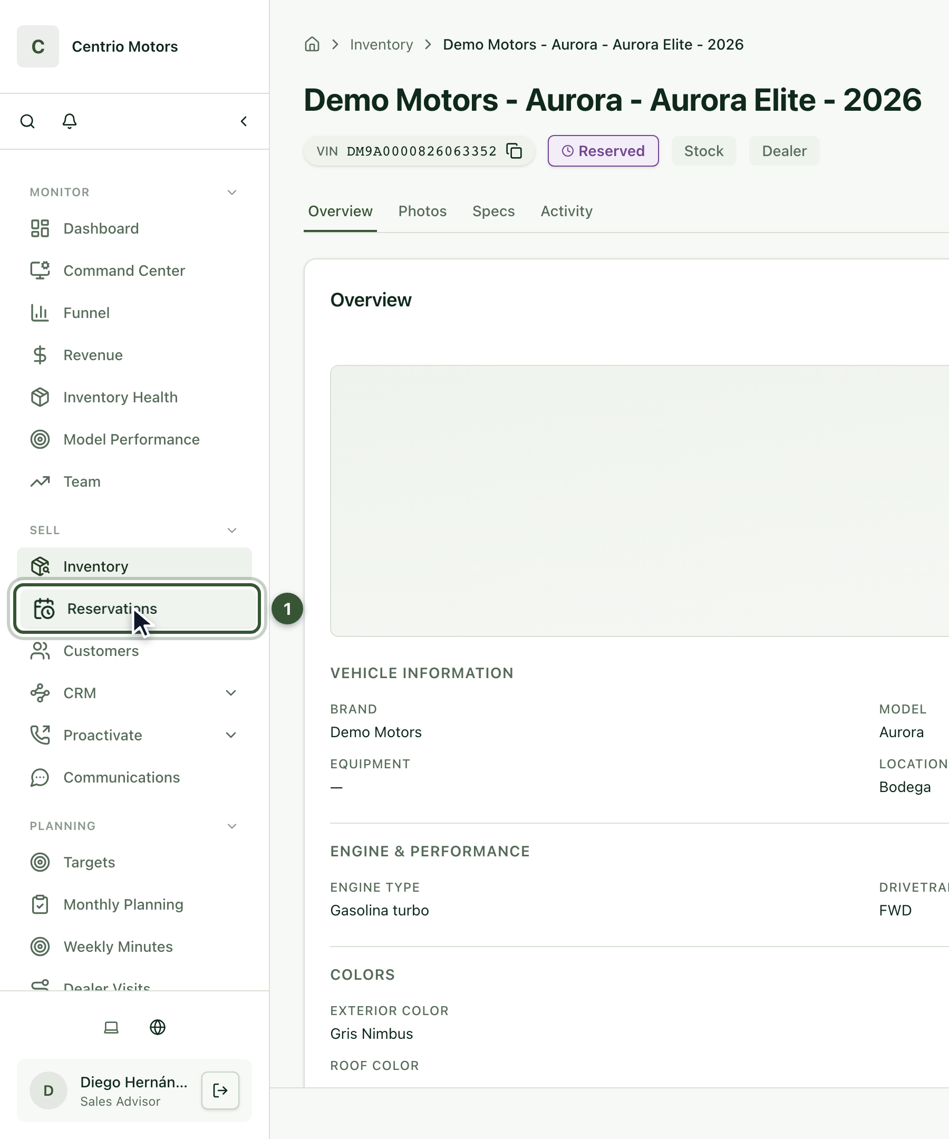The image size is (949, 1139).
Task: Click the Diego Hernán user avatar
Action: 49,1090
